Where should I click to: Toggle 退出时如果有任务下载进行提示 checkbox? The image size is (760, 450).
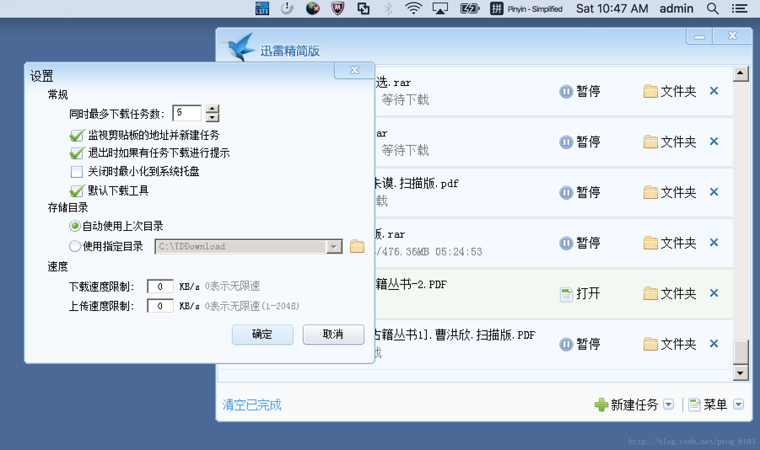77,153
